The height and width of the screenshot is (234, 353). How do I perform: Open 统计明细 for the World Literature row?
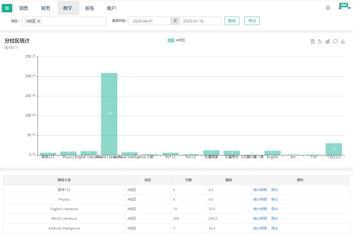260,219
